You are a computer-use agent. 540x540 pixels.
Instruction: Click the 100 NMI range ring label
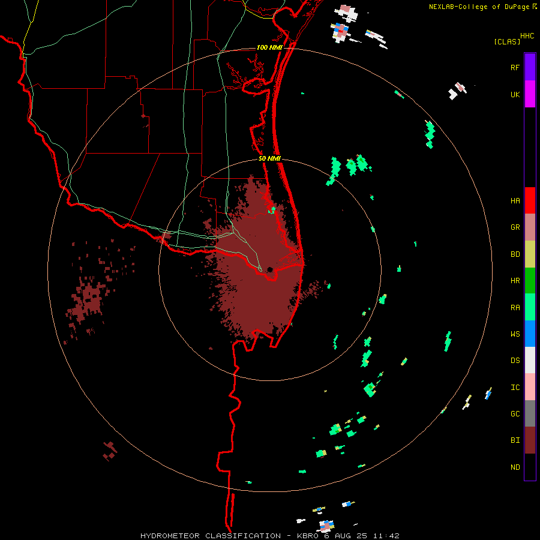tap(269, 47)
